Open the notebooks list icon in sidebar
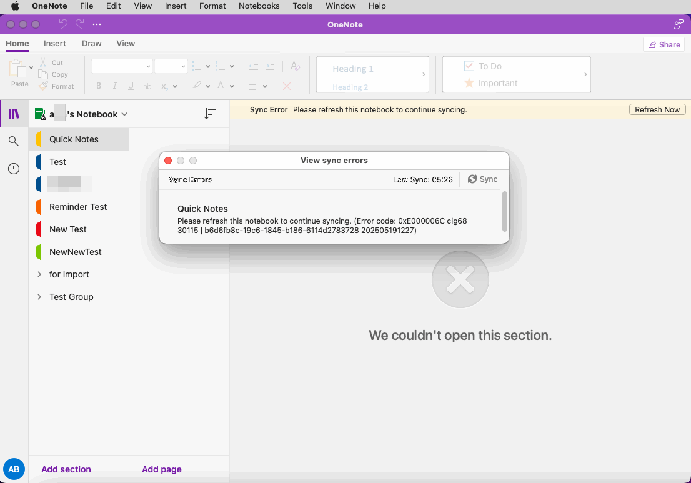Viewport: 691px width, 483px height. 14,114
